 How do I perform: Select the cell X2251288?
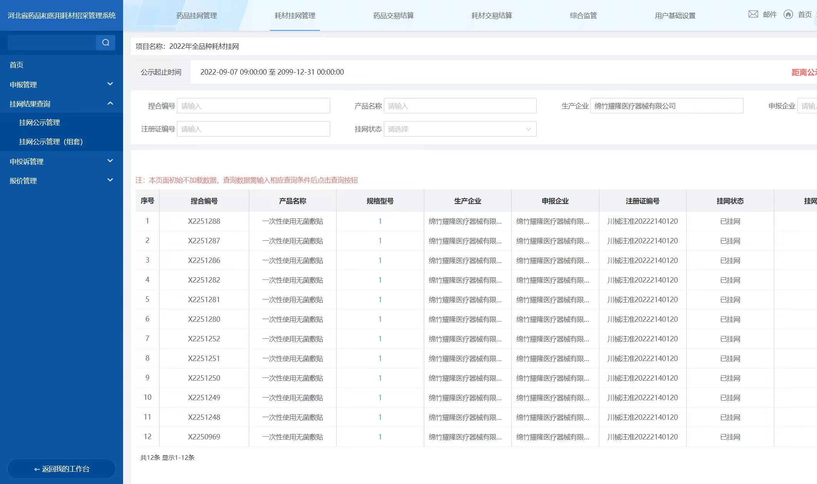[x=204, y=221]
